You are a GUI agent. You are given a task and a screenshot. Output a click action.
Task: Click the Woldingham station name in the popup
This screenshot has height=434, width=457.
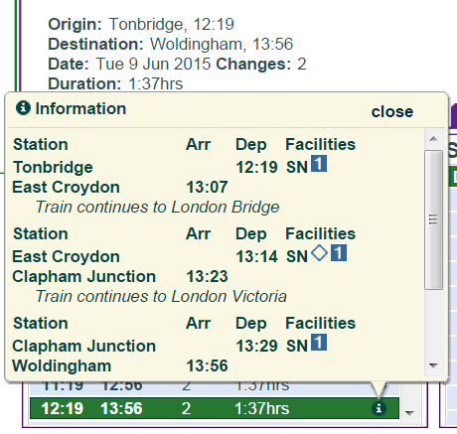[x=62, y=365]
